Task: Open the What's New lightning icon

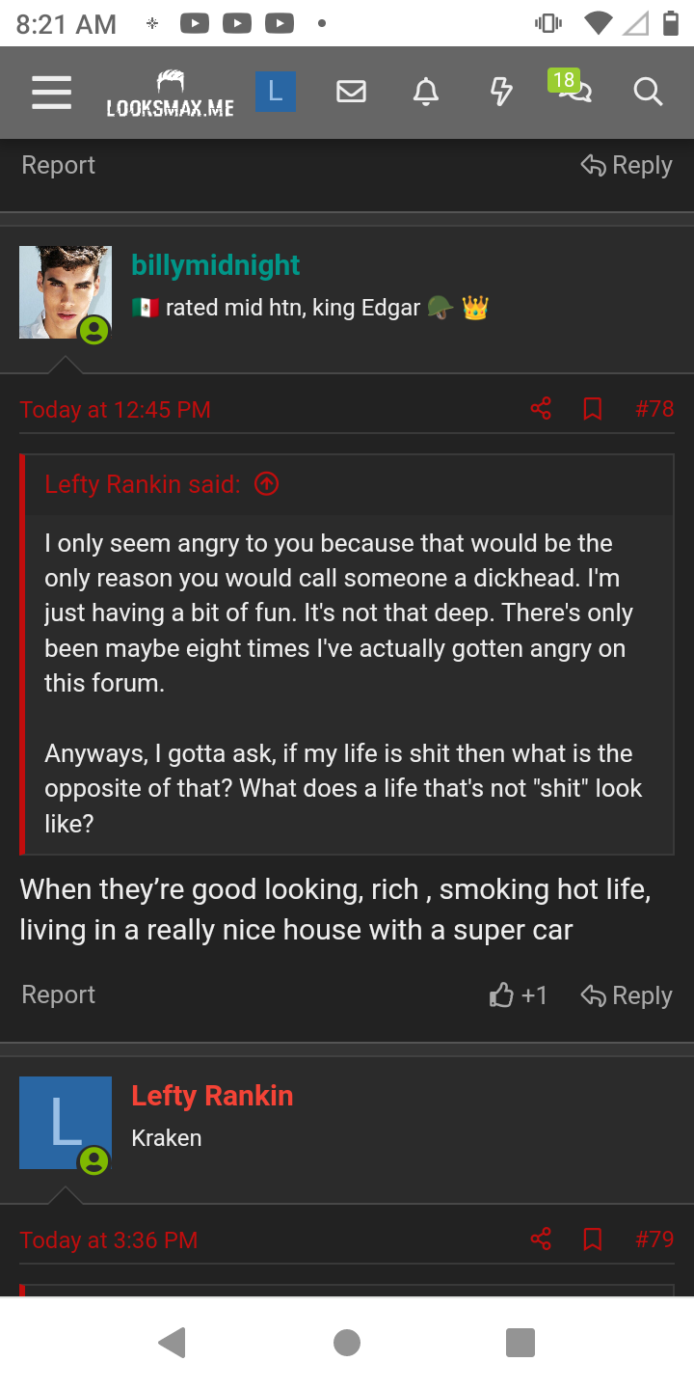Action: 500,92
